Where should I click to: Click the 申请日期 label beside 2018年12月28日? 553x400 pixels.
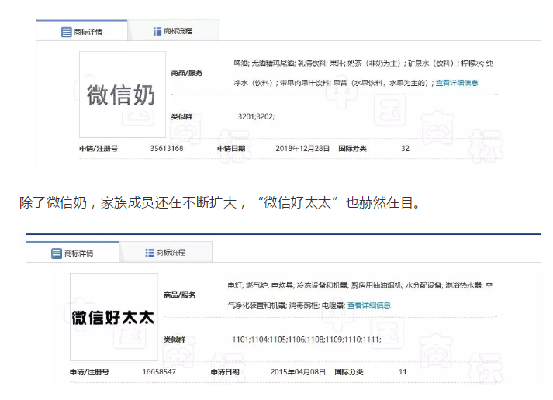pos(231,149)
